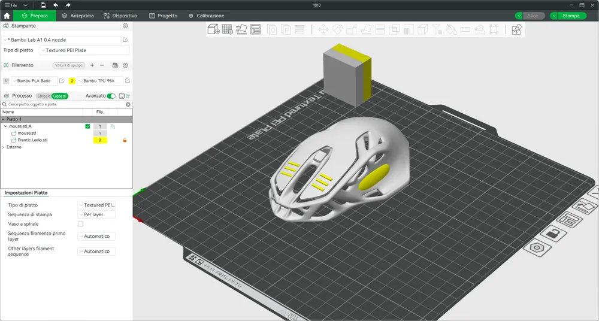Click the Add cube/model icon in toolbar
Screen dimensions: 599x321
[213, 29]
